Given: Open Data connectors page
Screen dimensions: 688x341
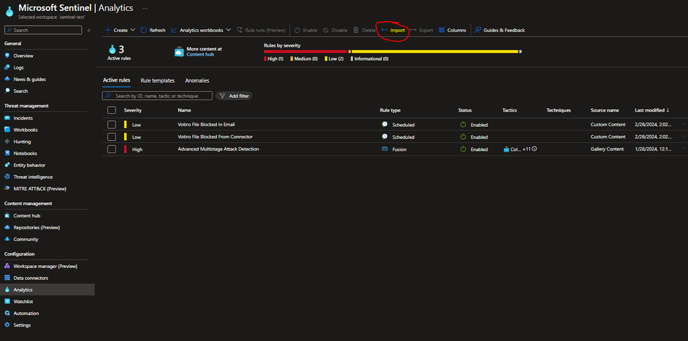Looking at the screenshot, I should 31,278.
